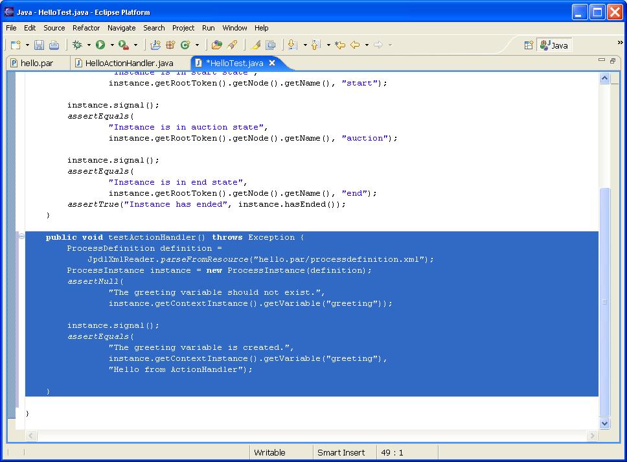The image size is (627, 462).
Task: Click the editor area restore icon
Action: [613, 61]
